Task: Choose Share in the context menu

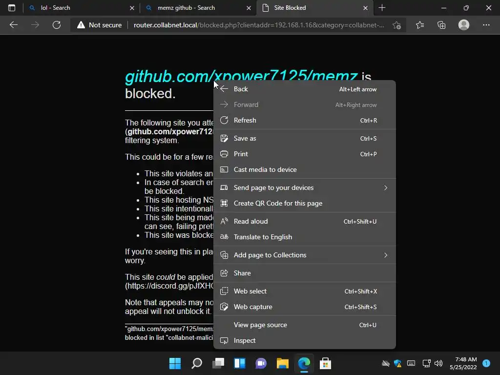Action: (x=305, y=273)
